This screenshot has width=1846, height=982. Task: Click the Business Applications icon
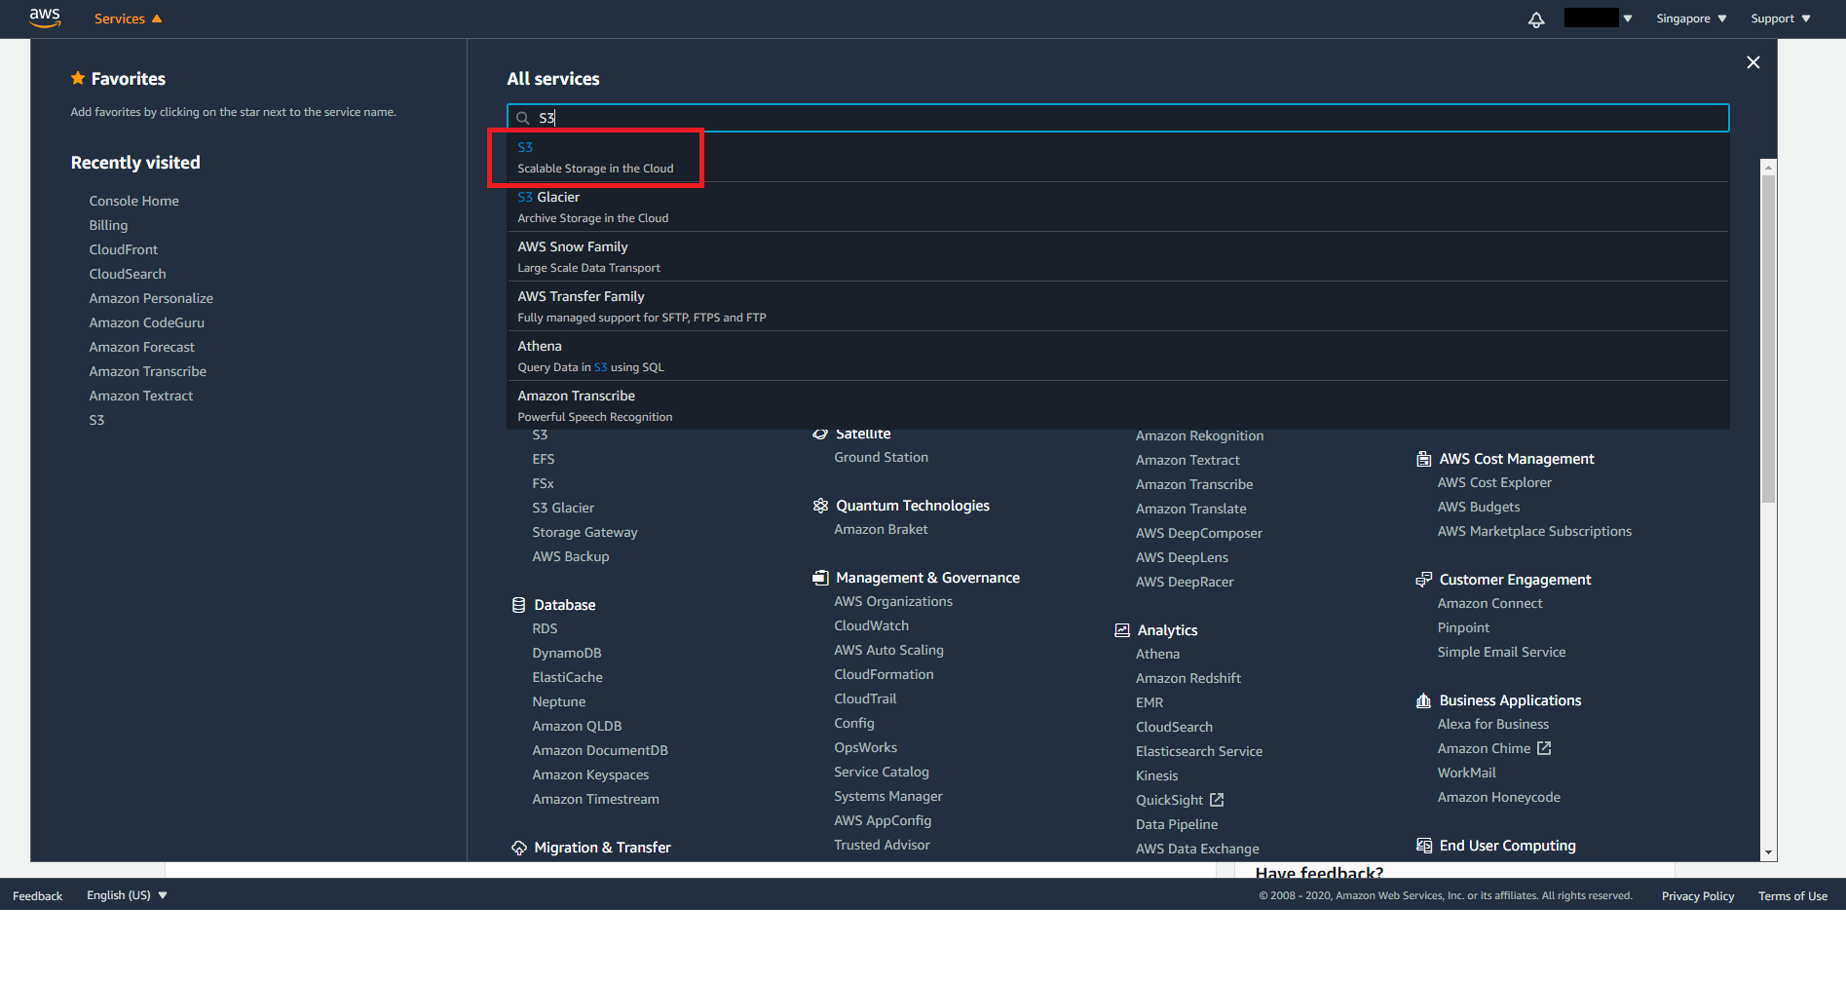1423,700
